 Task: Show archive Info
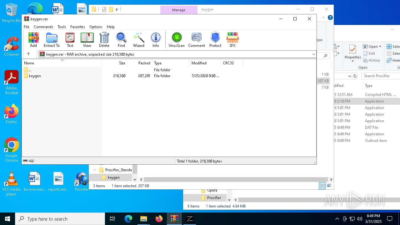coord(156,40)
